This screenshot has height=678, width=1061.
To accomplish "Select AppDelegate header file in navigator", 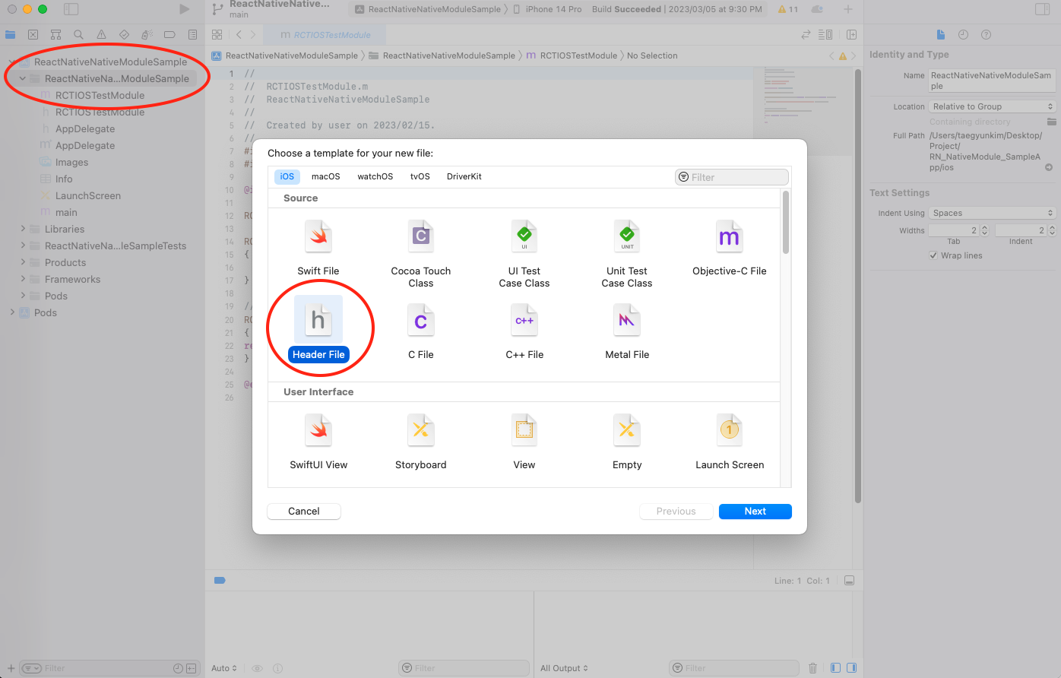I will pos(85,128).
